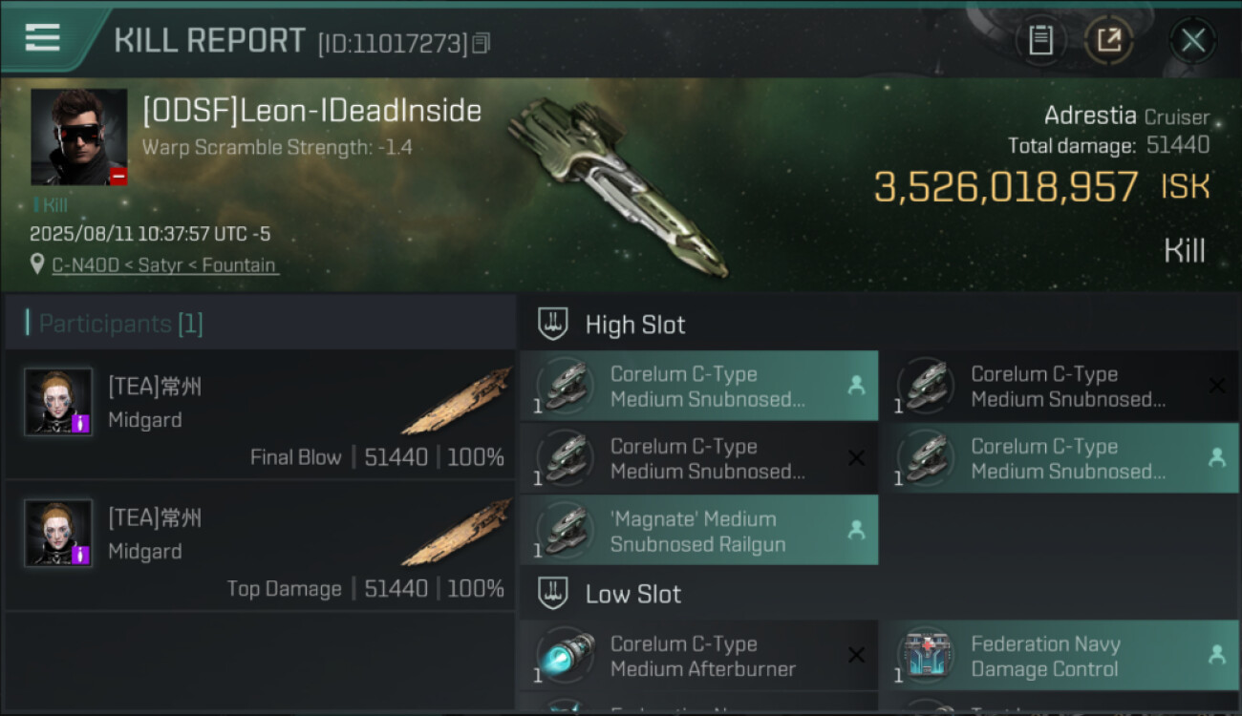Open the hamburger menu
The height and width of the screenshot is (716, 1242).
[43, 38]
